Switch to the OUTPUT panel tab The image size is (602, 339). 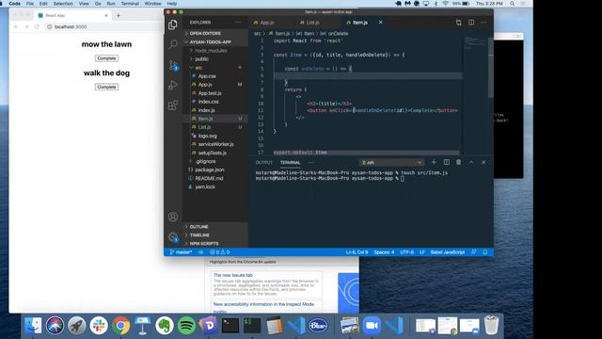263,163
